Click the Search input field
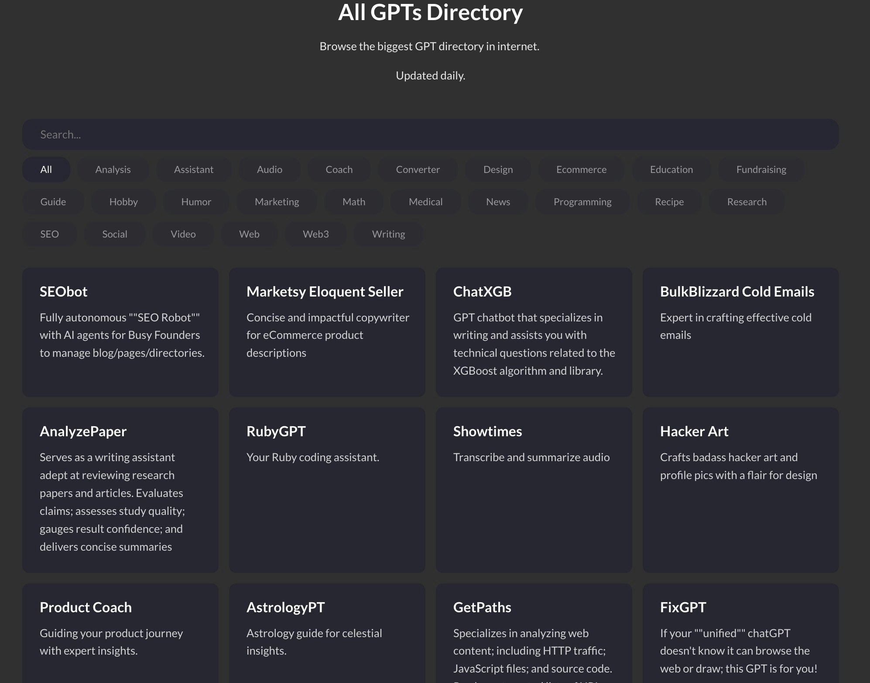Screen dimensions: 870x683 tap(430, 135)
